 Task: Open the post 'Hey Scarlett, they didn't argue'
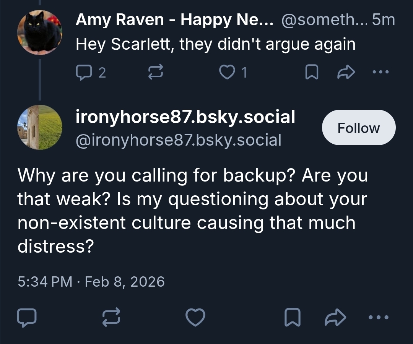pyautogui.click(x=215, y=45)
